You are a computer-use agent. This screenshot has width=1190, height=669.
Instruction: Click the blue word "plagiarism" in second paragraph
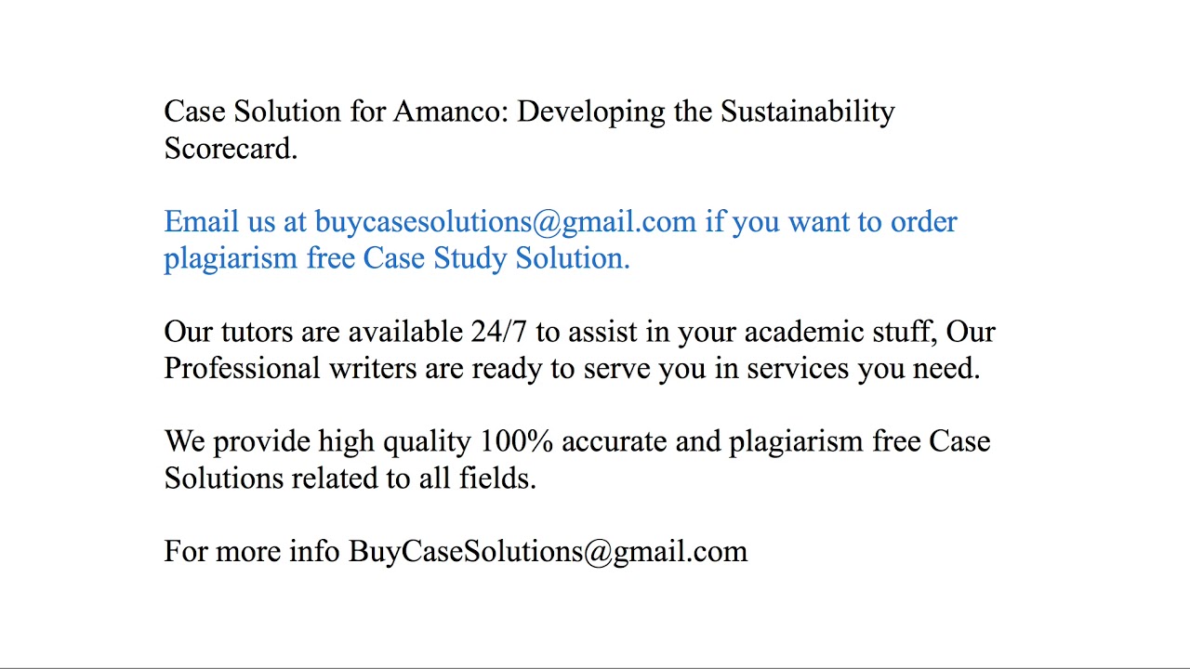pos(231,258)
